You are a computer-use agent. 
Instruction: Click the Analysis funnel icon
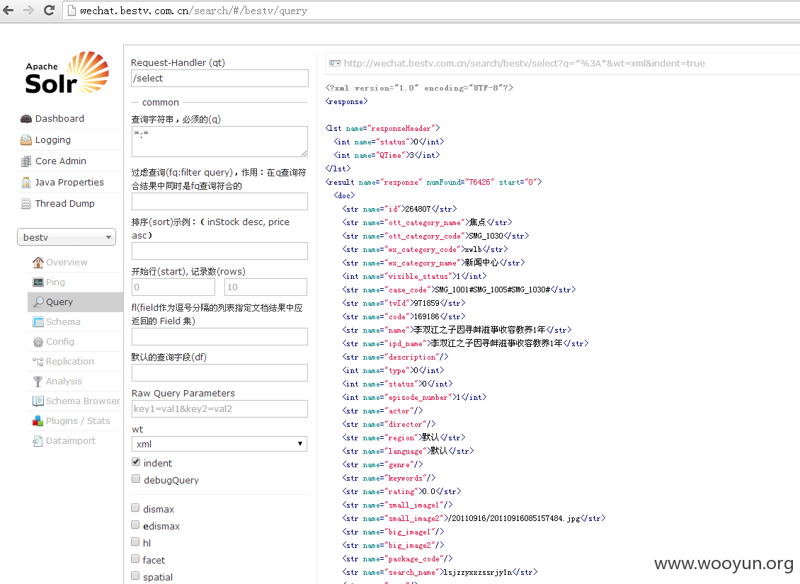point(38,382)
